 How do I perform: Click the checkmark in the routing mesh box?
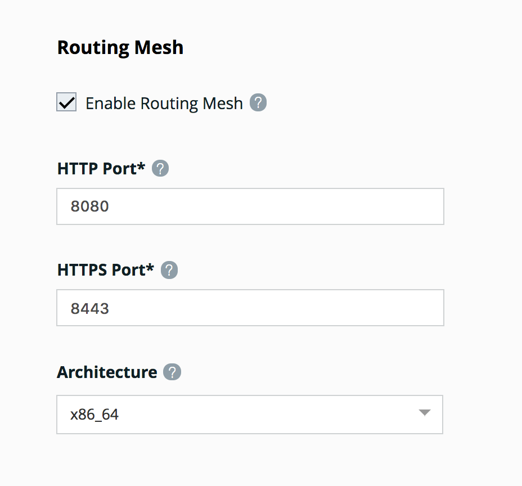[x=66, y=102]
